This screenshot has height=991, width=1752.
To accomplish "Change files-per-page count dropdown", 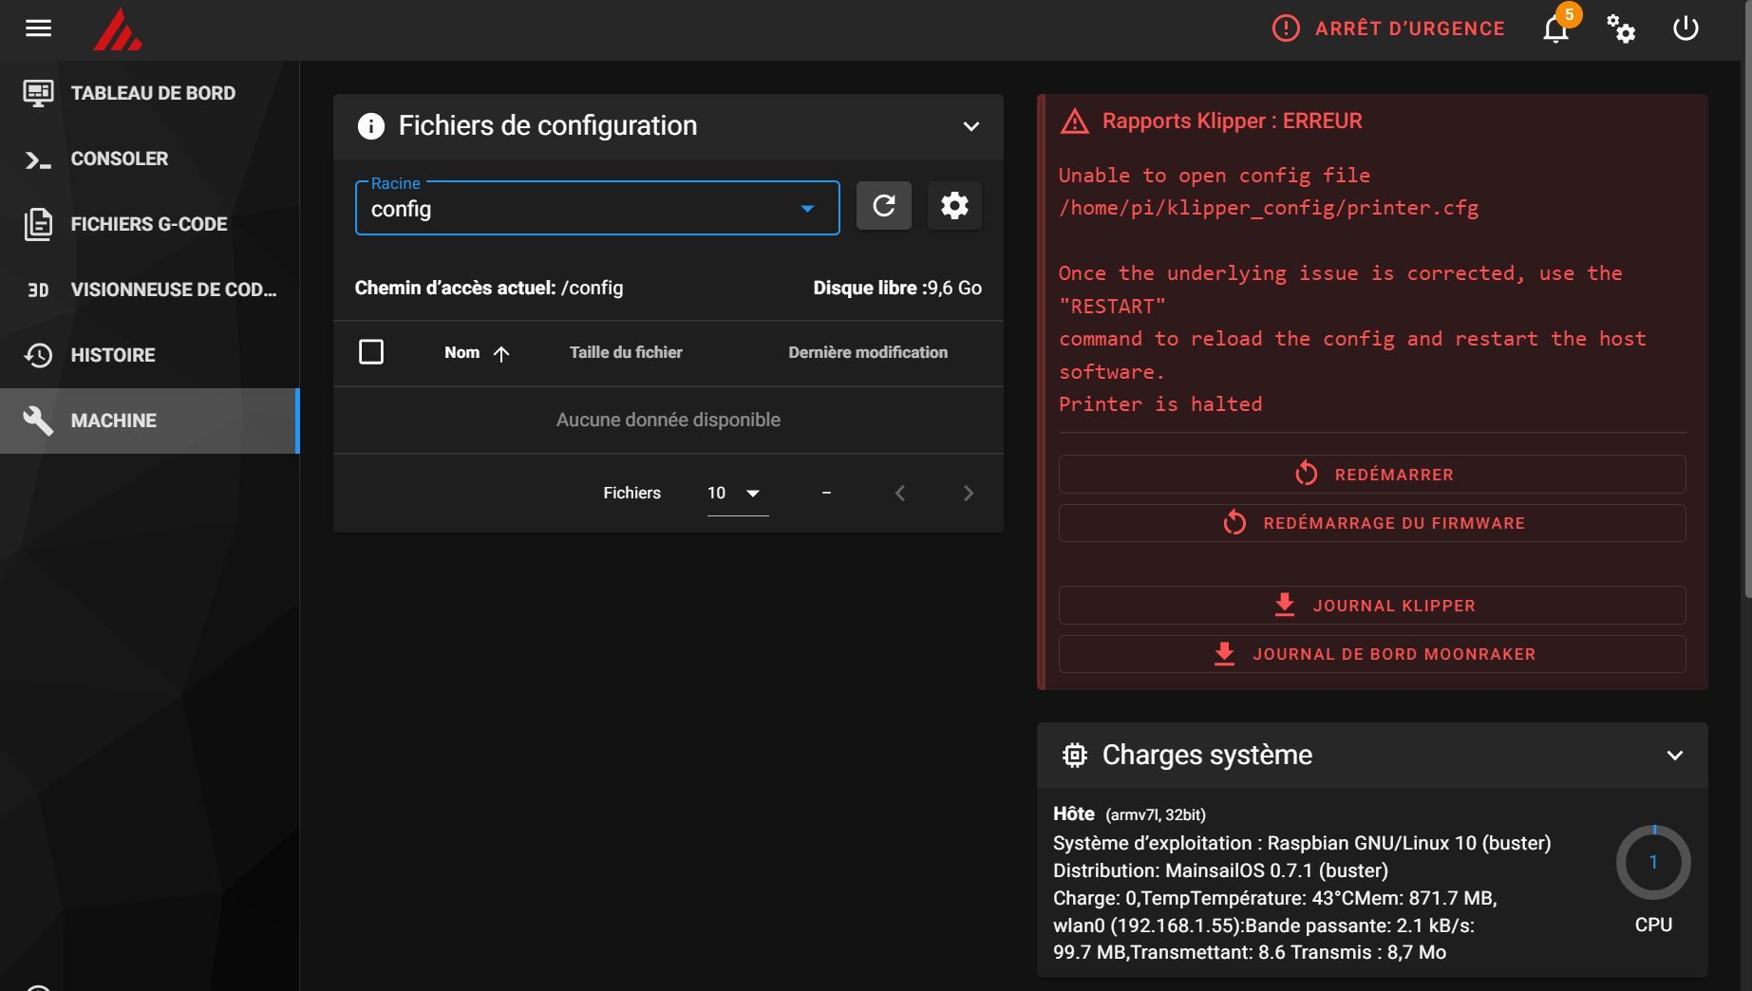I will tap(737, 494).
